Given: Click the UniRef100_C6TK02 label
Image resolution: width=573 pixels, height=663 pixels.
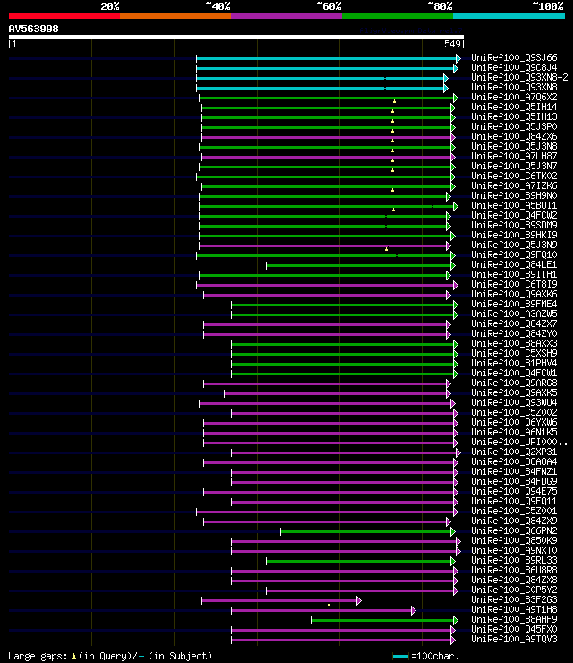Looking at the screenshot, I should (x=514, y=176).
